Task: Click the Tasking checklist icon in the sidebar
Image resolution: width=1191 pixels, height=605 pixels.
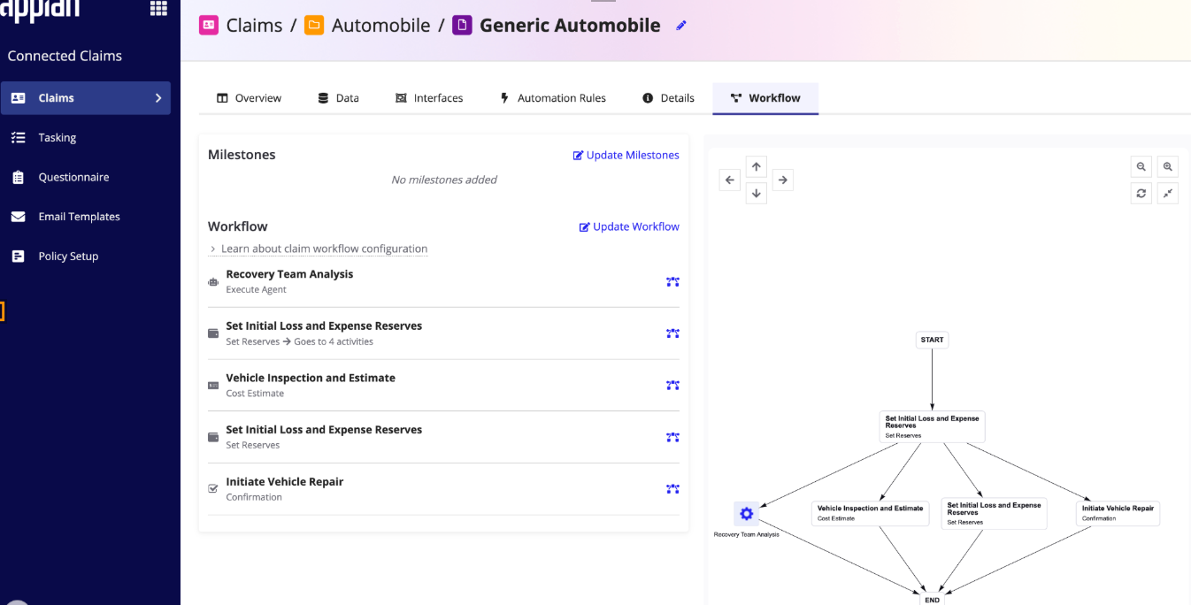Action: point(18,137)
